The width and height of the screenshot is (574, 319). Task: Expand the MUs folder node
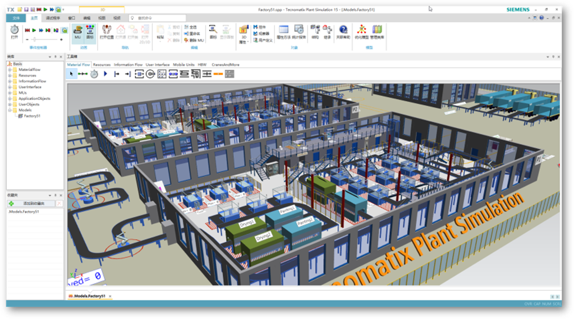point(10,93)
